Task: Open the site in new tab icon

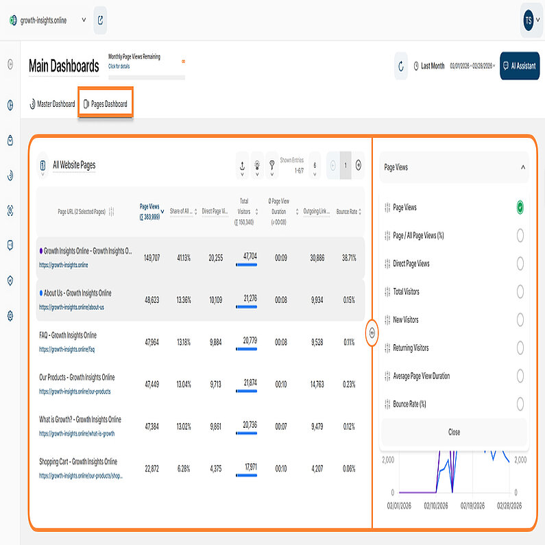Action: click(x=100, y=20)
